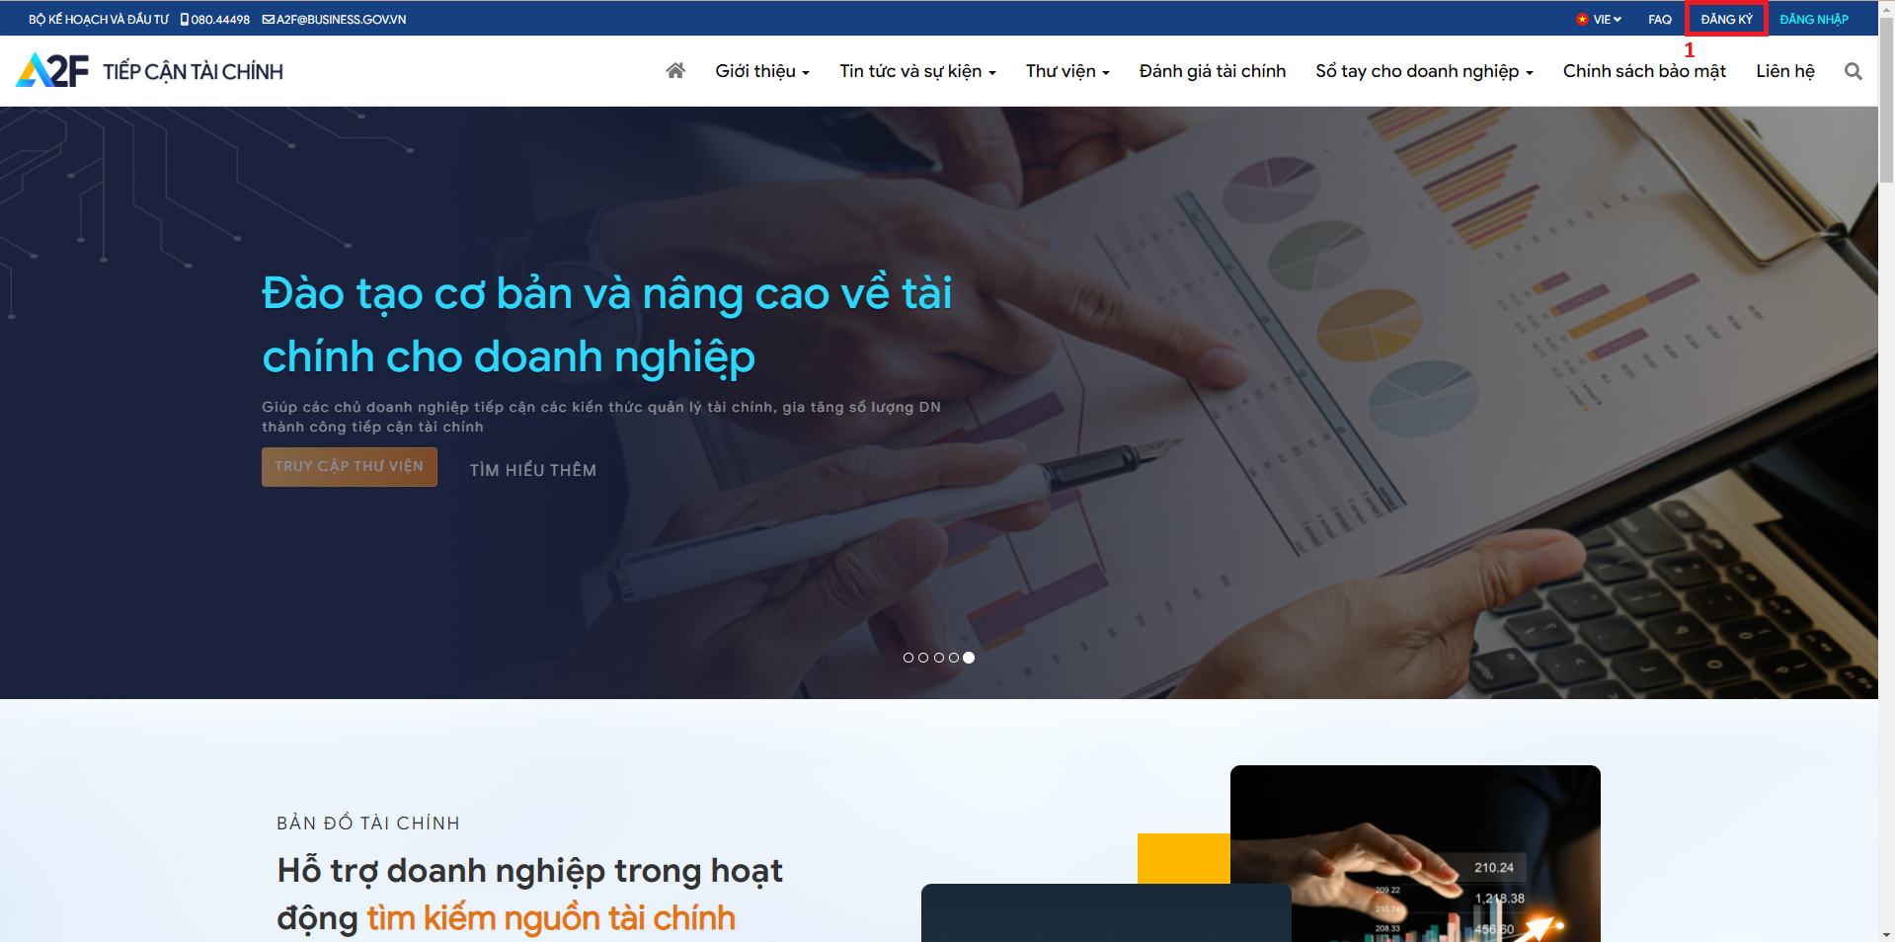Open Chính sách bảo mật page
The width and height of the screenshot is (1895, 942).
point(1644,71)
